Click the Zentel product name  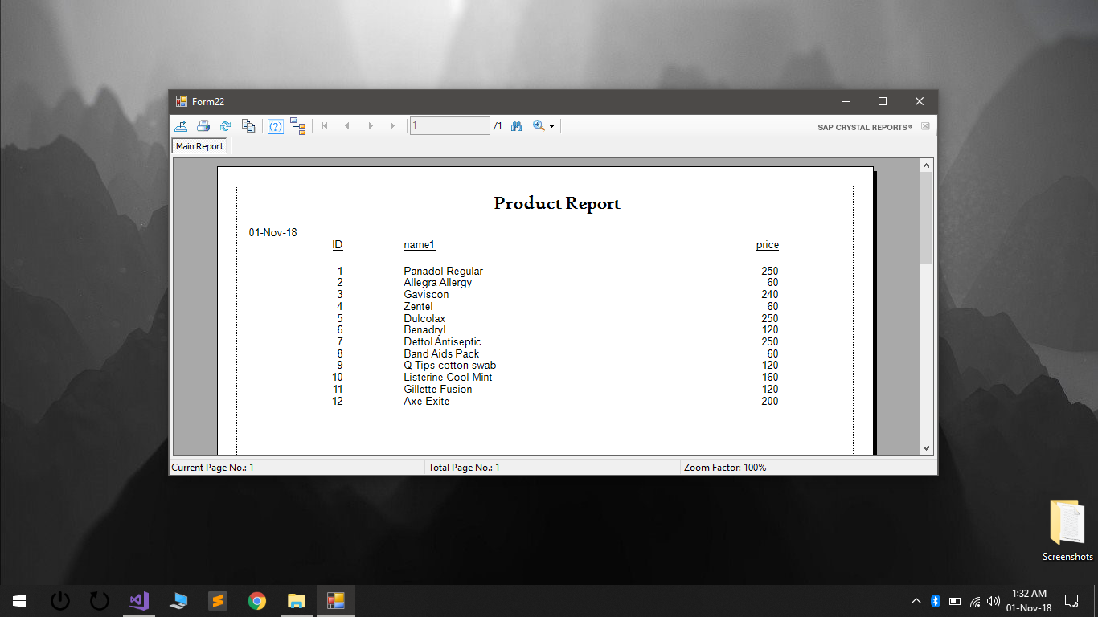pyautogui.click(x=418, y=307)
